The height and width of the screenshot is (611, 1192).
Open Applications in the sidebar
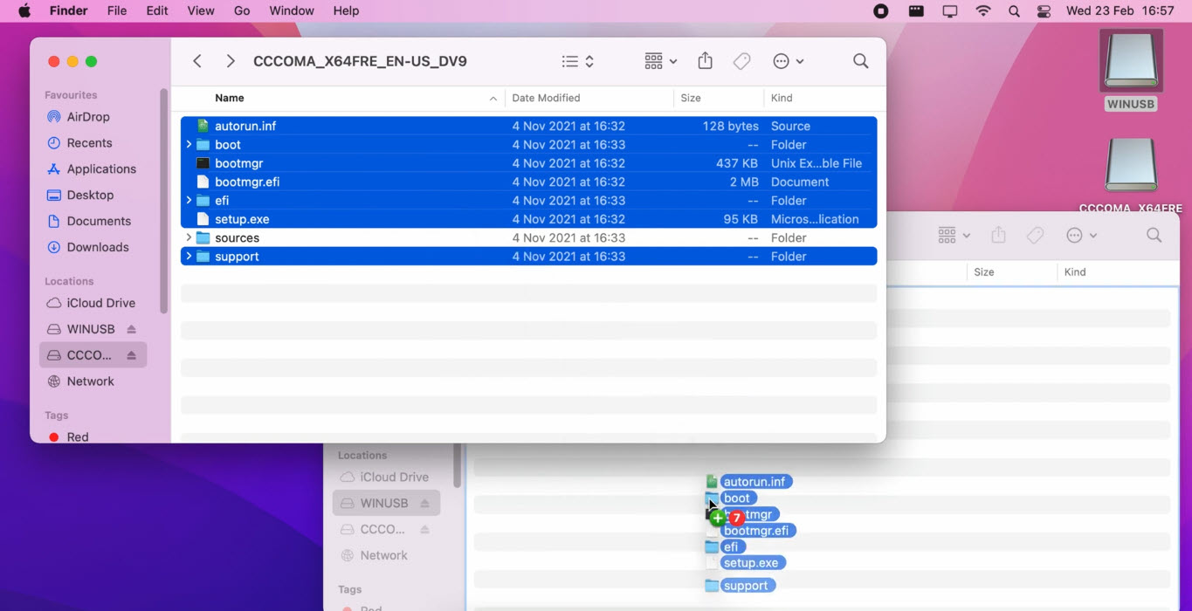[x=101, y=169]
